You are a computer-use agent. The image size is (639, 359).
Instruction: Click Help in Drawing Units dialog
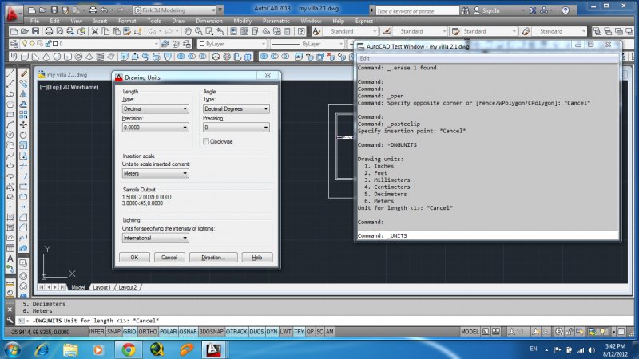[x=256, y=257]
